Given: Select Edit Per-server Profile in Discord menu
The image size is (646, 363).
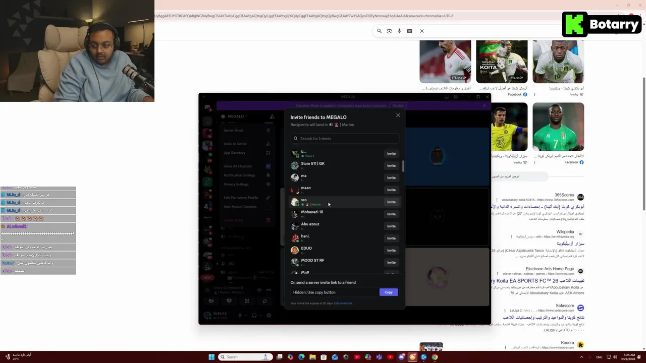Looking at the screenshot, I should 247,198.
